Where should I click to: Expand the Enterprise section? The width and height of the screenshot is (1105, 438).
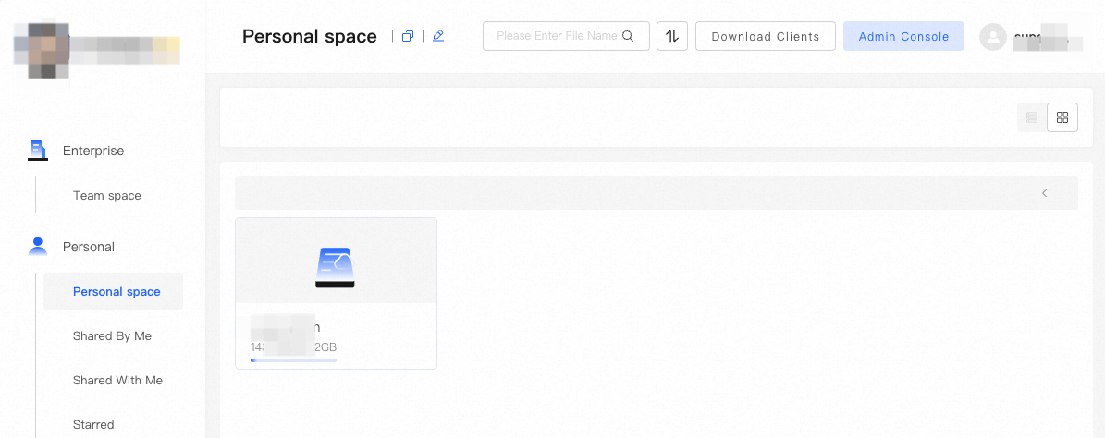(93, 151)
